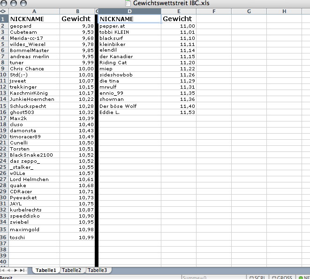Click the next sheet navigation arrow
The image size is (310, 279).
16,270
